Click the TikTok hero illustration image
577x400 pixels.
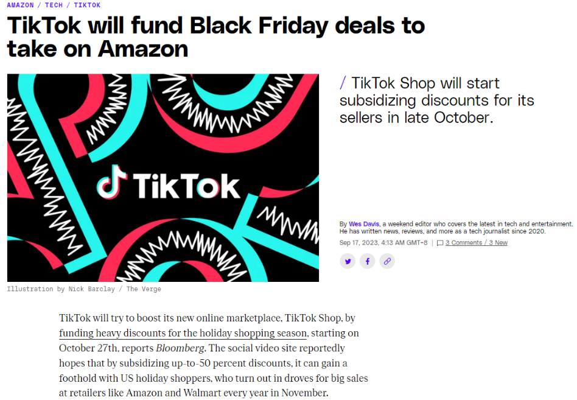163,178
